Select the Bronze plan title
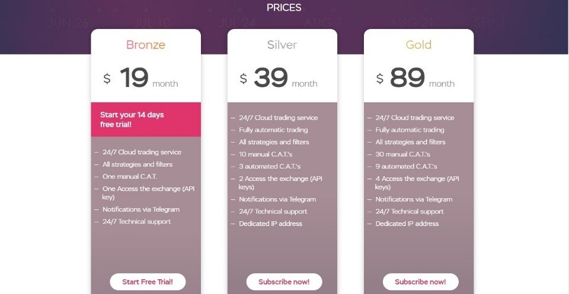Screen dimensions: 569x294 pos(146,45)
